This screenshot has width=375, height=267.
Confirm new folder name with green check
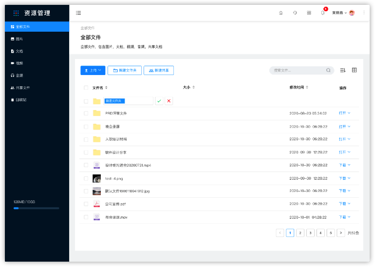[x=159, y=101]
